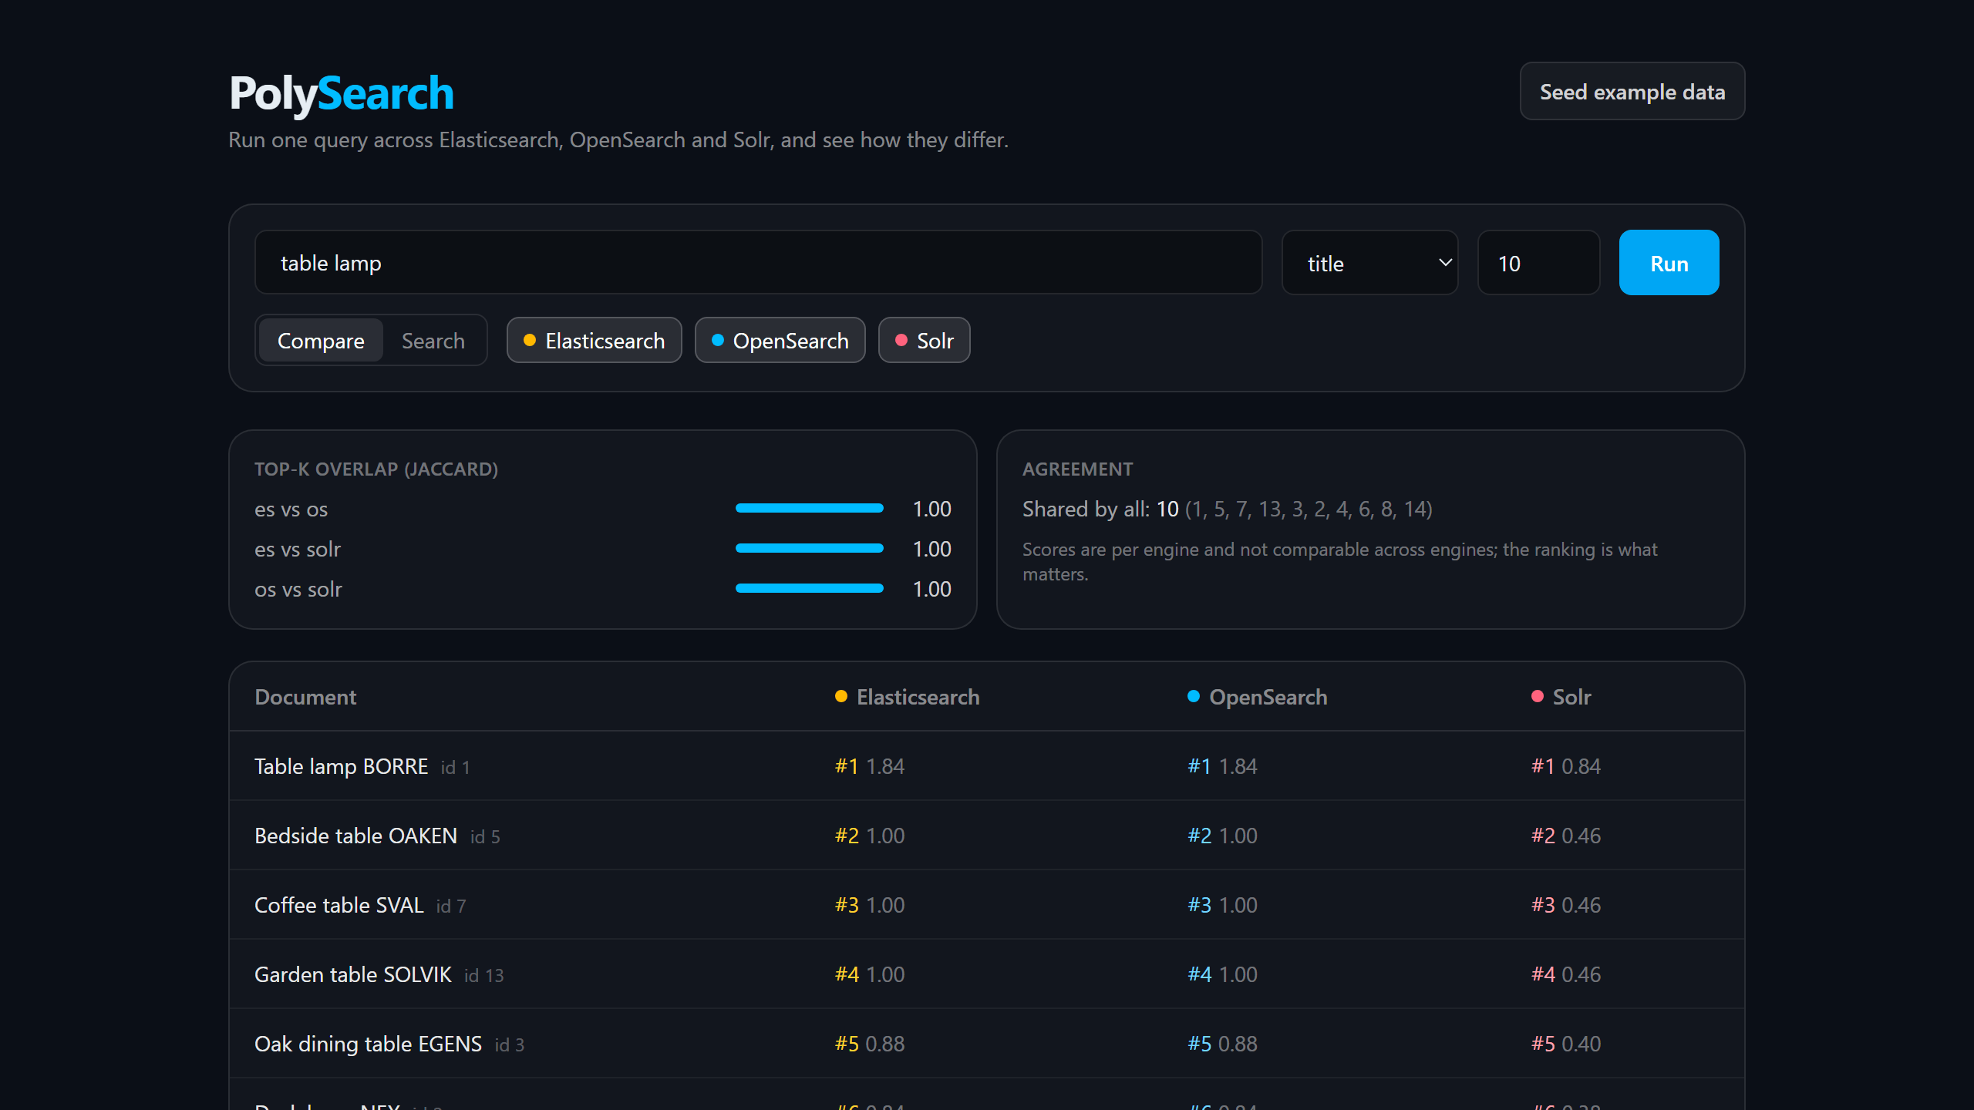Select the 'Coffee table SVAL' document row
The width and height of the screenshot is (1974, 1110).
click(x=987, y=905)
